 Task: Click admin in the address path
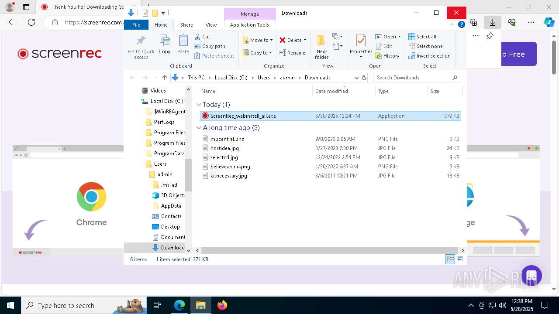click(x=287, y=78)
